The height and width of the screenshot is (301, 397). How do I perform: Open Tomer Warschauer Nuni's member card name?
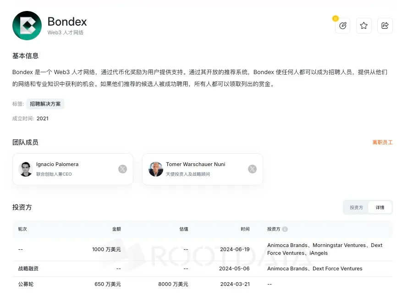pos(195,164)
